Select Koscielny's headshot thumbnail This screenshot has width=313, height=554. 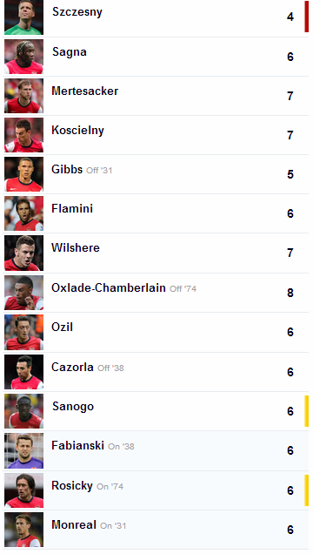[23, 135]
